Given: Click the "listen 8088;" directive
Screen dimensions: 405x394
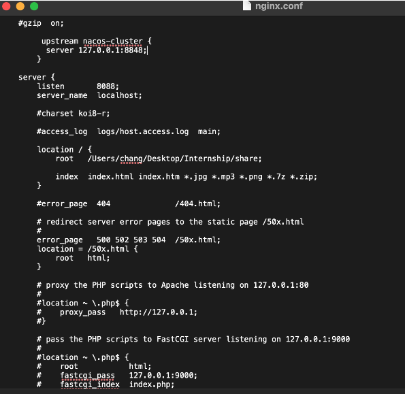Looking at the screenshot, I should tap(78, 86).
